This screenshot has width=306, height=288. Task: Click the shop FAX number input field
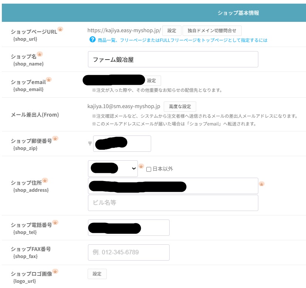129,252
